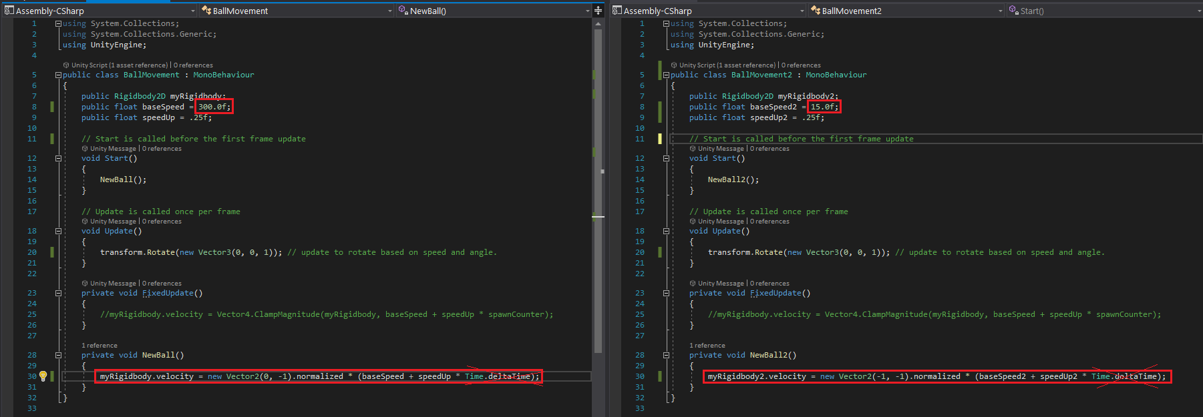The image size is (1203, 417).
Task: Open the BallMovement2 class dropdown
Action: click(906, 11)
